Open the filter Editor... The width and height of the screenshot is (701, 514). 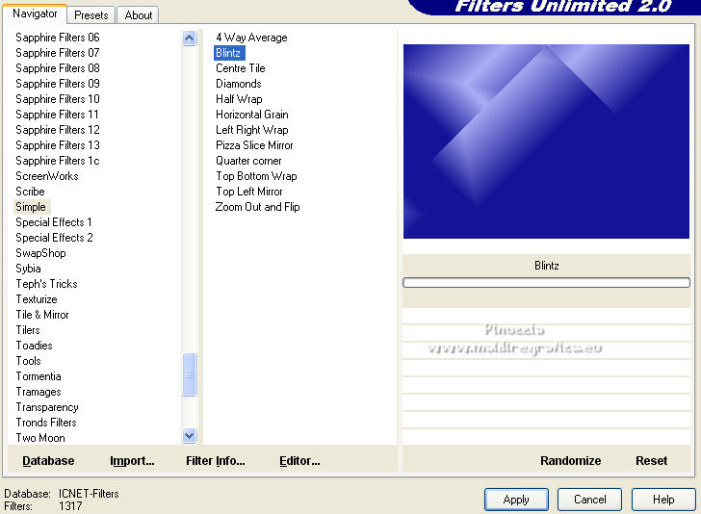299,460
